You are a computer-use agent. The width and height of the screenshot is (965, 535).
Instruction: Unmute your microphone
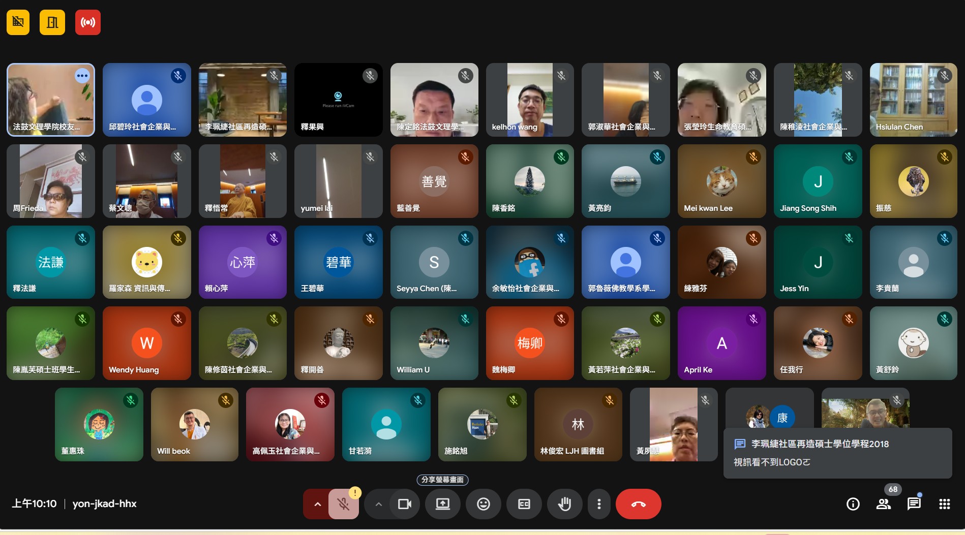click(344, 504)
